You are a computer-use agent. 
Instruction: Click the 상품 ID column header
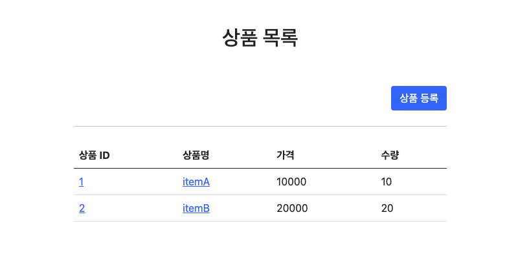[x=94, y=155]
